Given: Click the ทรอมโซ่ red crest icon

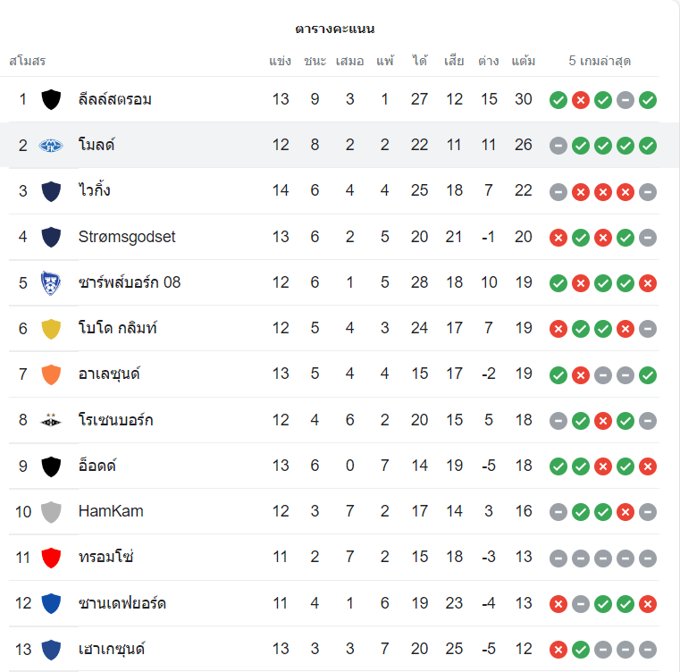Looking at the screenshot, I should pos(51,557).
